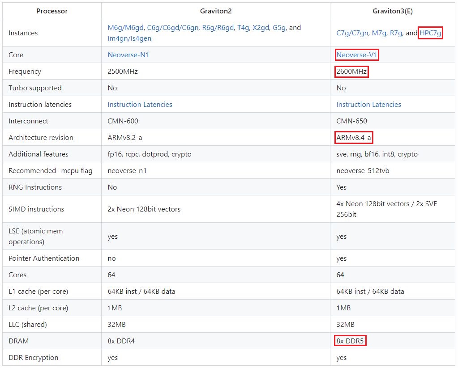Open the C7g/C7gn instance link
458x368 pixels.
352,33
